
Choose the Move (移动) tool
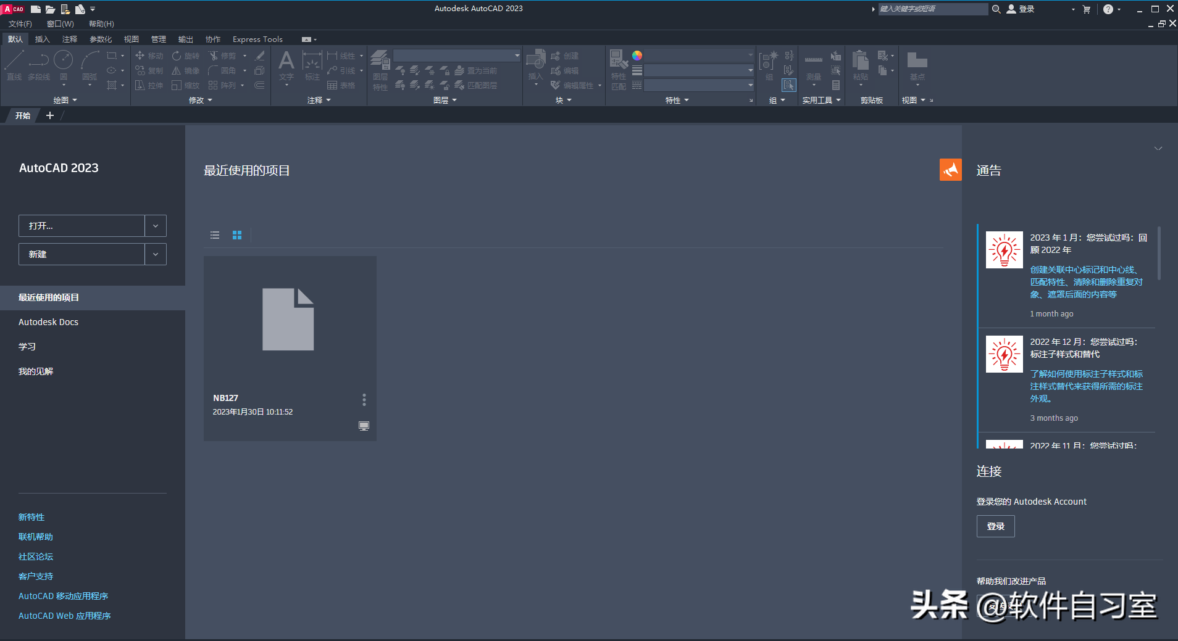(x=149, y=56)
